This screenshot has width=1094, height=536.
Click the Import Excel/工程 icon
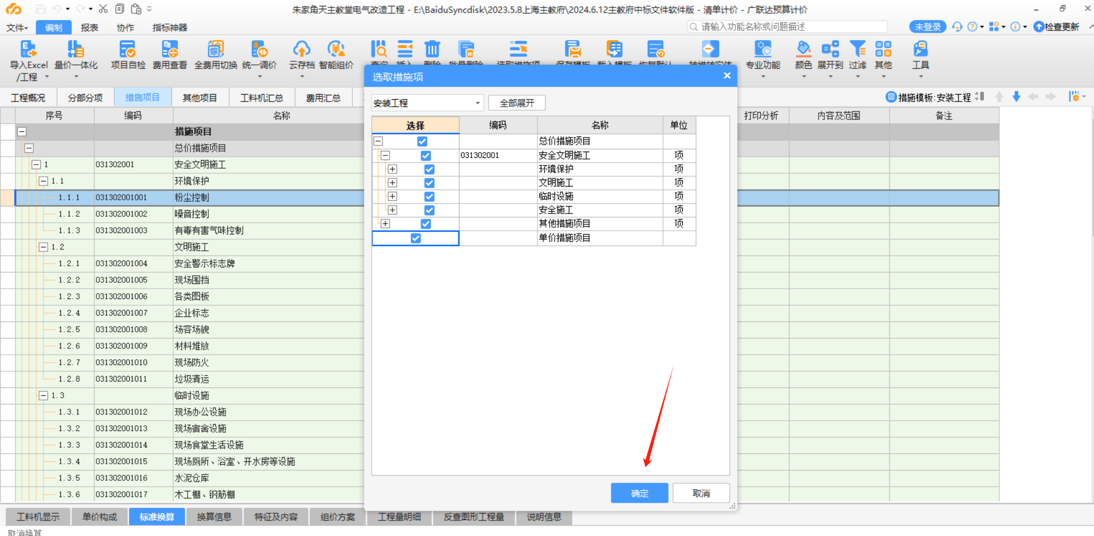(28, 49)
